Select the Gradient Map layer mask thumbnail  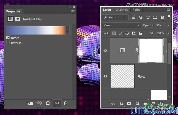pyautogui.click(x=151, y=50)
